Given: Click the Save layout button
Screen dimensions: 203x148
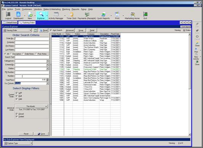Looking at the screenshot, I should pyautogui.click(x=185, y=27).
